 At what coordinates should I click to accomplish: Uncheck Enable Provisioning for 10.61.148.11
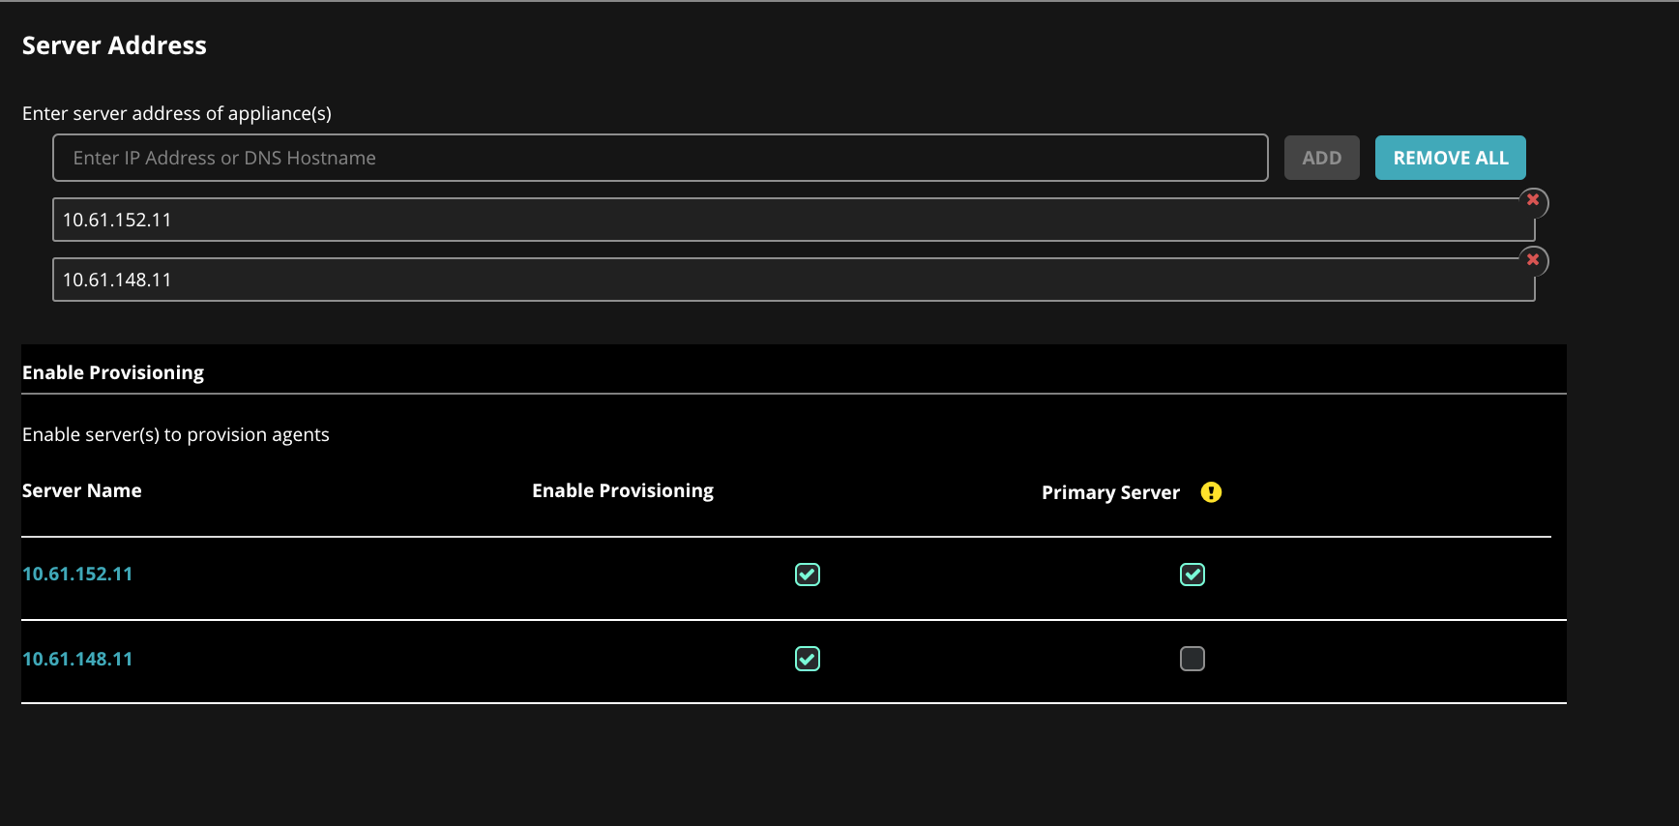tap(808, 659)
